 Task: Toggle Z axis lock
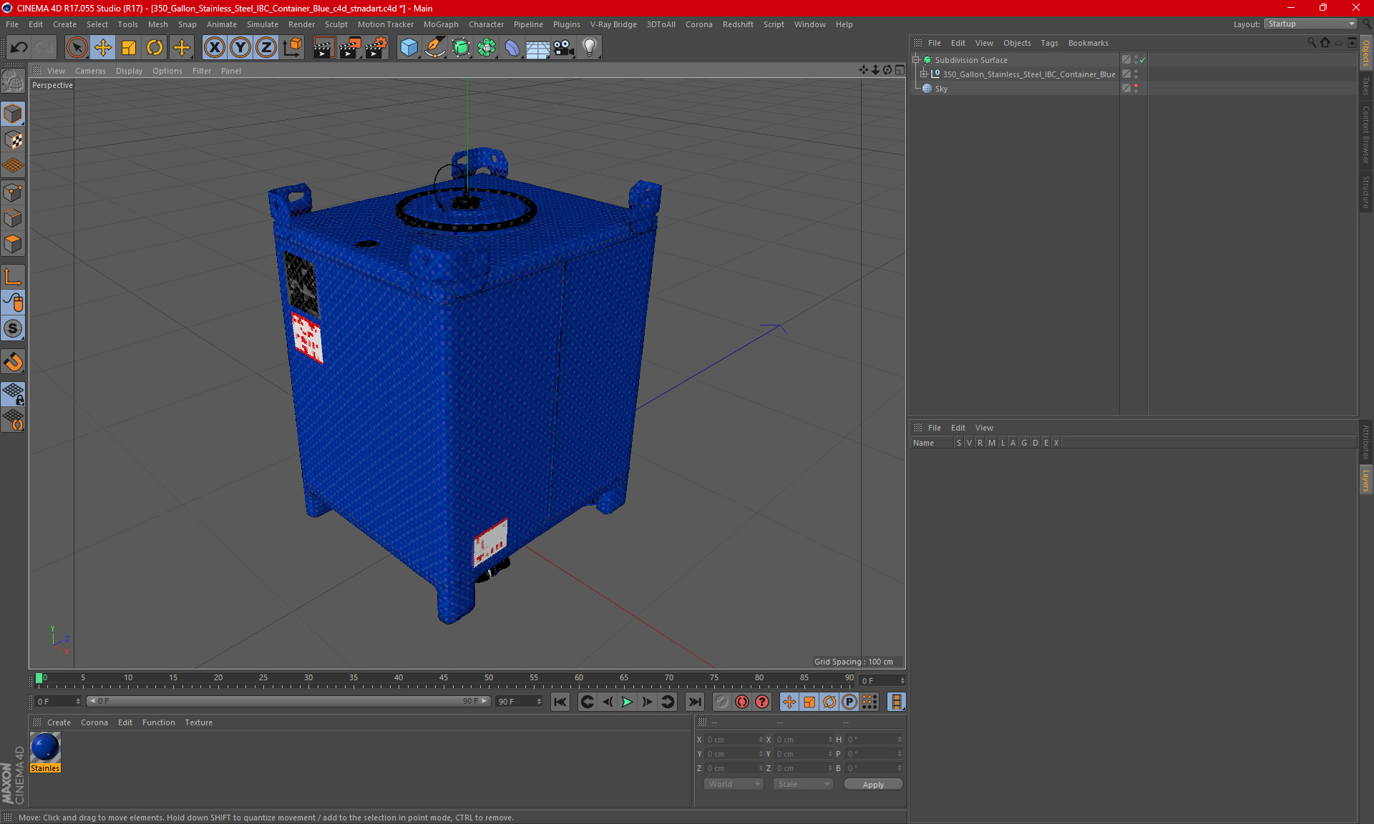point(266,47)
